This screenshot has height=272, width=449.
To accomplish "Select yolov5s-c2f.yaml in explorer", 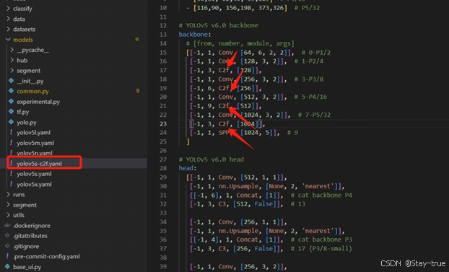I will pos(39,164).
